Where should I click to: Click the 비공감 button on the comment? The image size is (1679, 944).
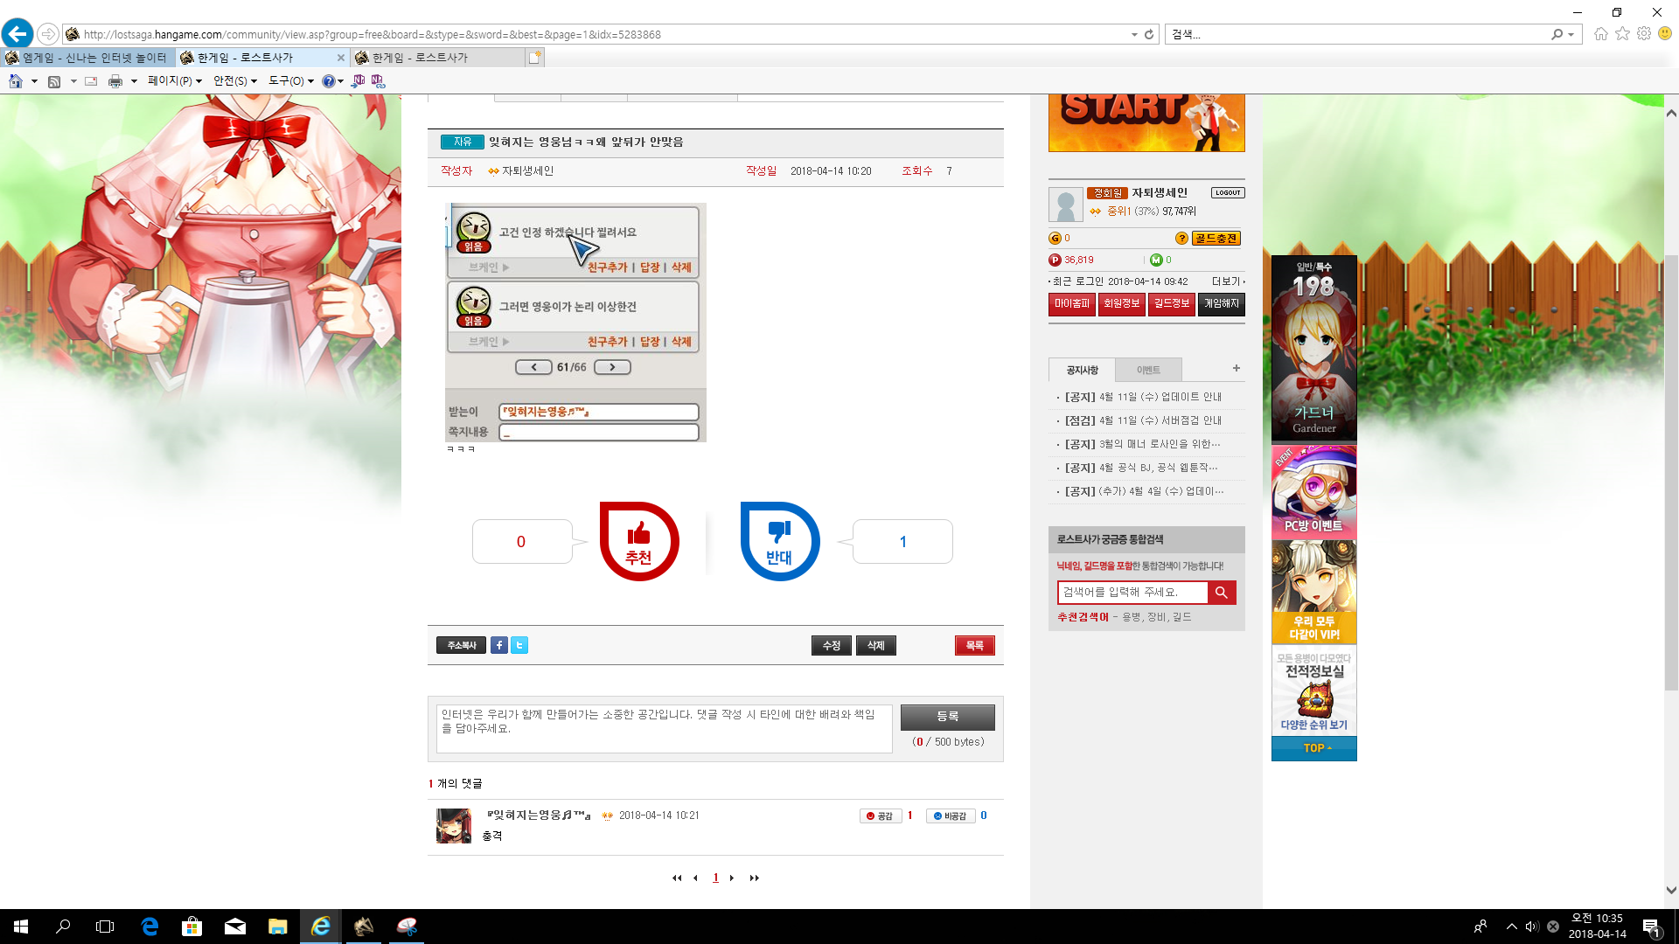[951, 816]
